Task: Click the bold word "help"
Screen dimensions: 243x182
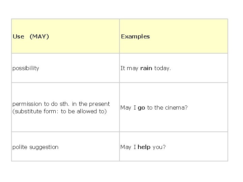Action: [x=144, y=147]
